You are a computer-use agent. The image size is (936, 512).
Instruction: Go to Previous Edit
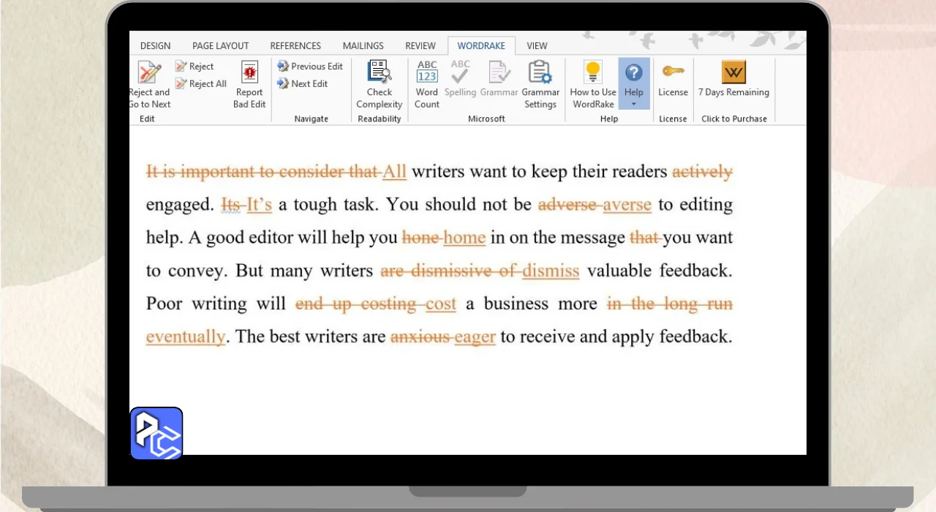click(x=310, y=67)
